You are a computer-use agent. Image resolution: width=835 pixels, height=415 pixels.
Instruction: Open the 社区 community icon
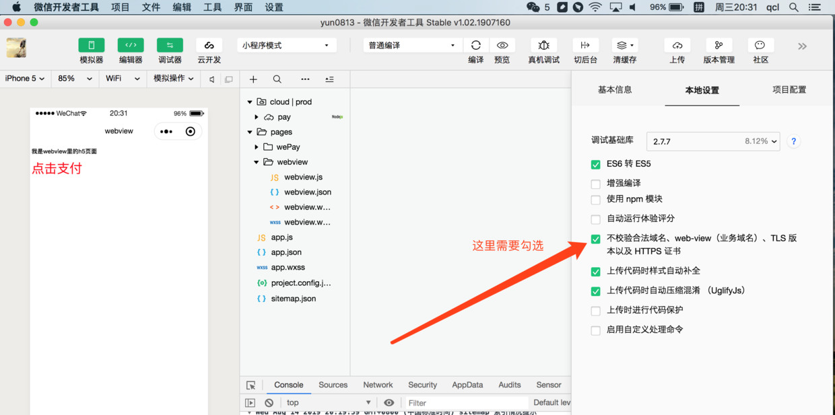(x=760, y=45)
